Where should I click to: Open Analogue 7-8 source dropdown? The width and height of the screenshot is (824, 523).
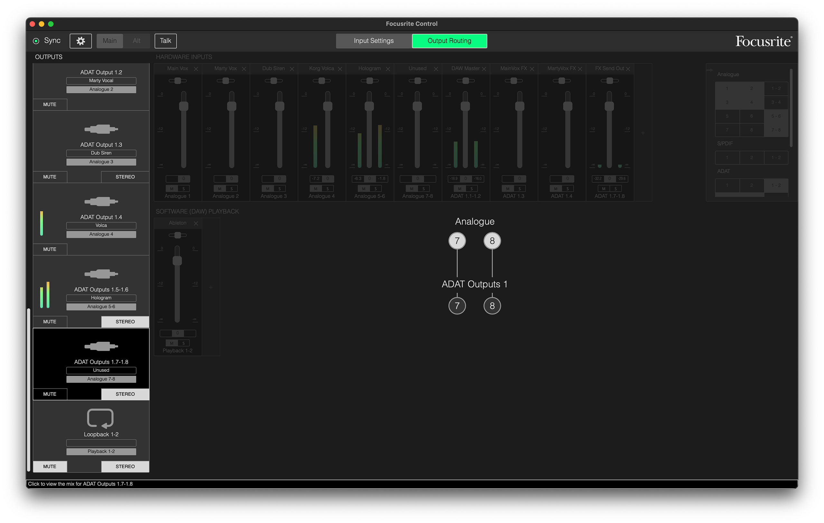point(101,379)
